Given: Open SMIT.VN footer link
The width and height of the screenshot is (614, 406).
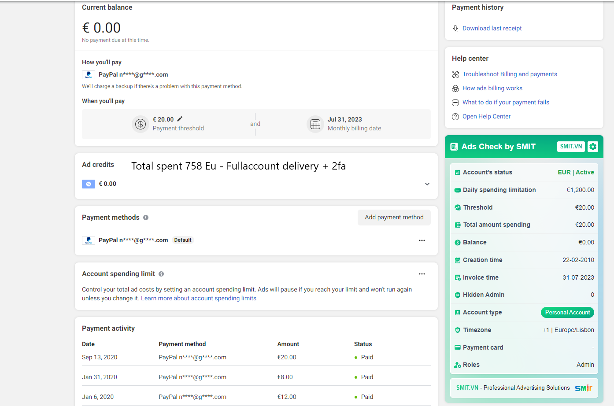Looking at the screenshot, I should point(467,388).
